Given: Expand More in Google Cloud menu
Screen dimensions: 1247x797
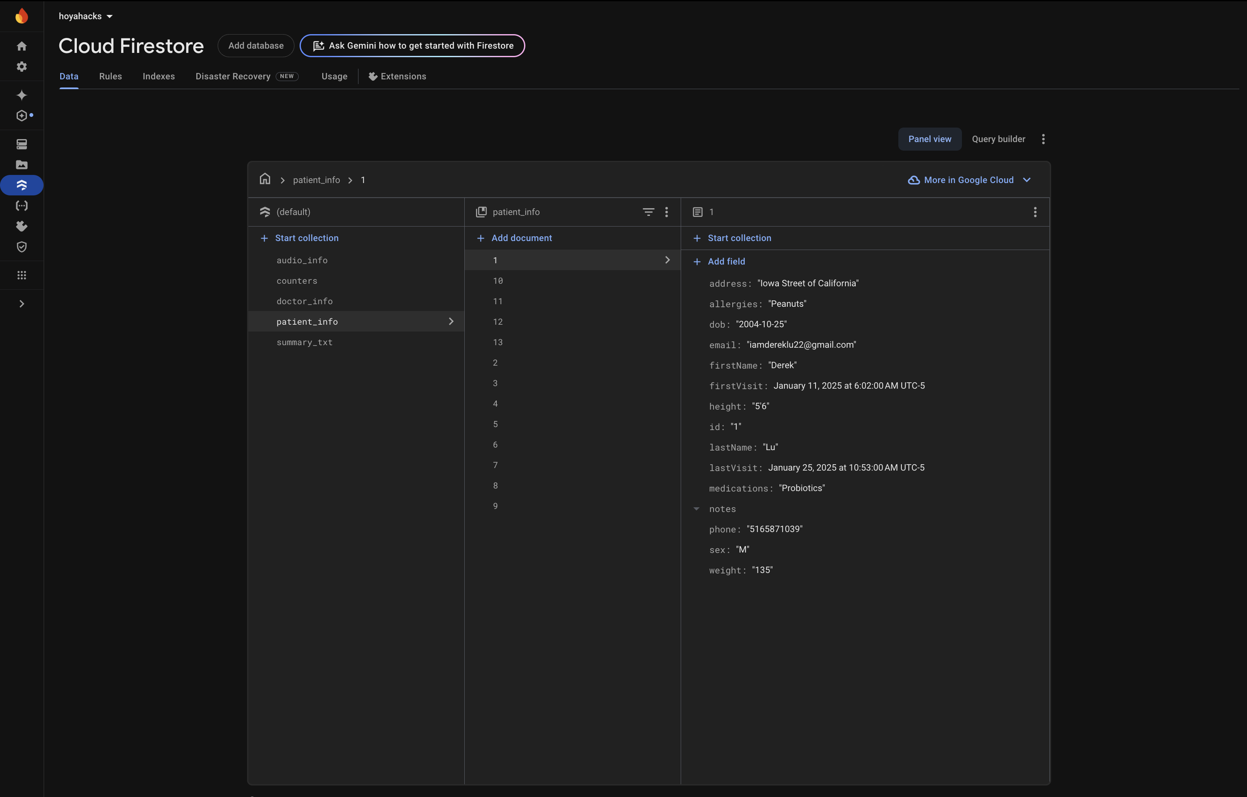Looking at the screenshot, I should [969, 180].
